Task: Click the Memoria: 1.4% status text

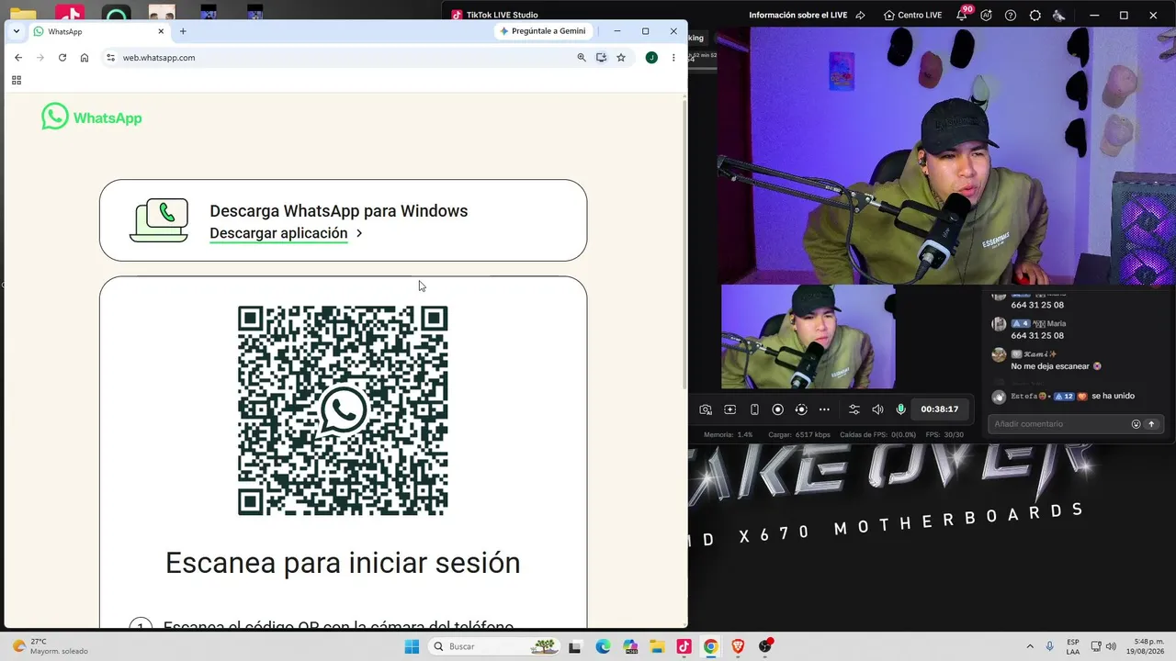Action: coord(728,434)
